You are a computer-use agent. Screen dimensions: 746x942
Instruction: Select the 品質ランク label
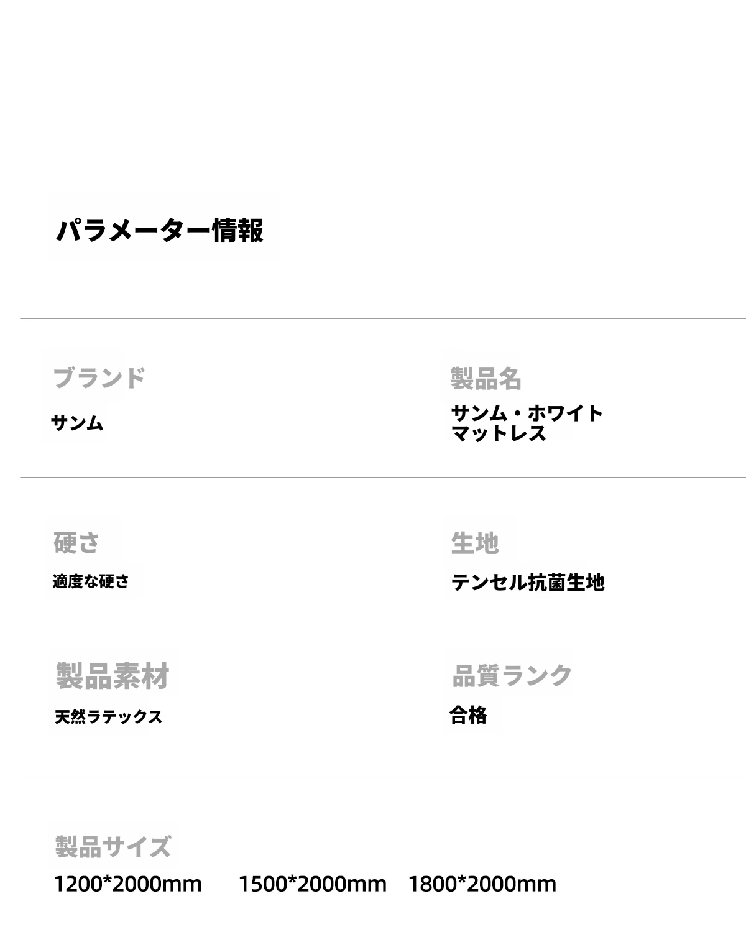(x=512, y=675)
